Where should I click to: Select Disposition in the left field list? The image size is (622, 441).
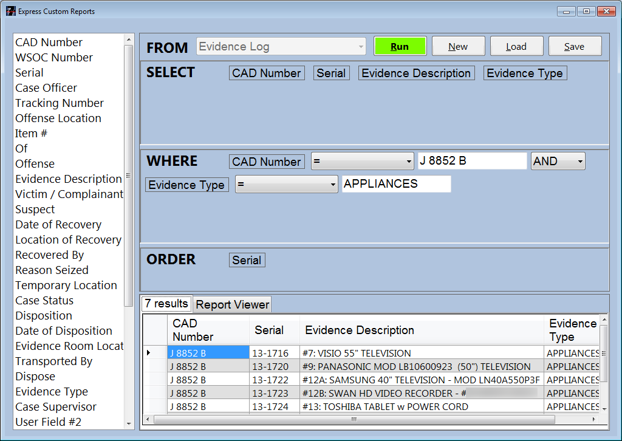click(43, 315)
